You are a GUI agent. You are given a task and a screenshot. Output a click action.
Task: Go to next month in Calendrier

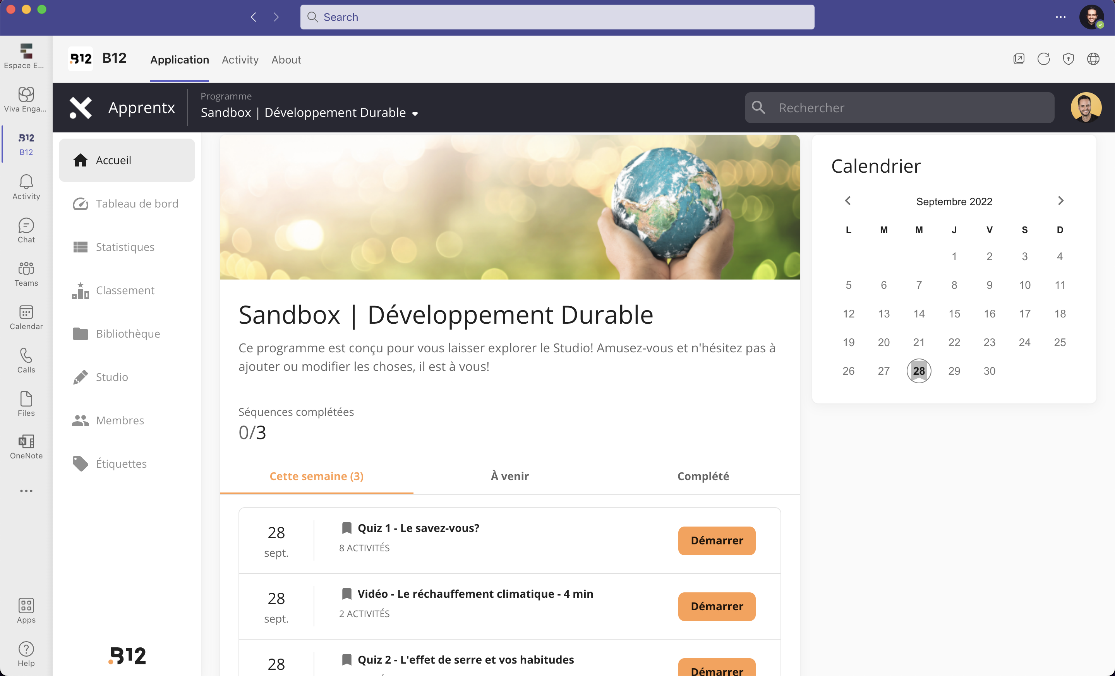[x=1060, y=201]
